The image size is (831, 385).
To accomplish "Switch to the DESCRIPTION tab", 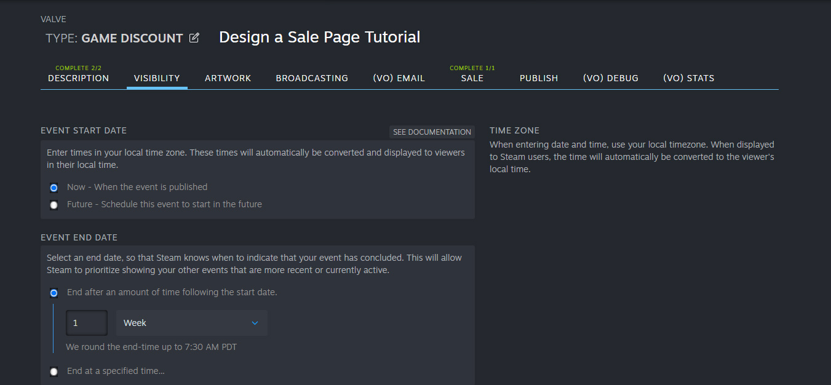I will 78,77.
